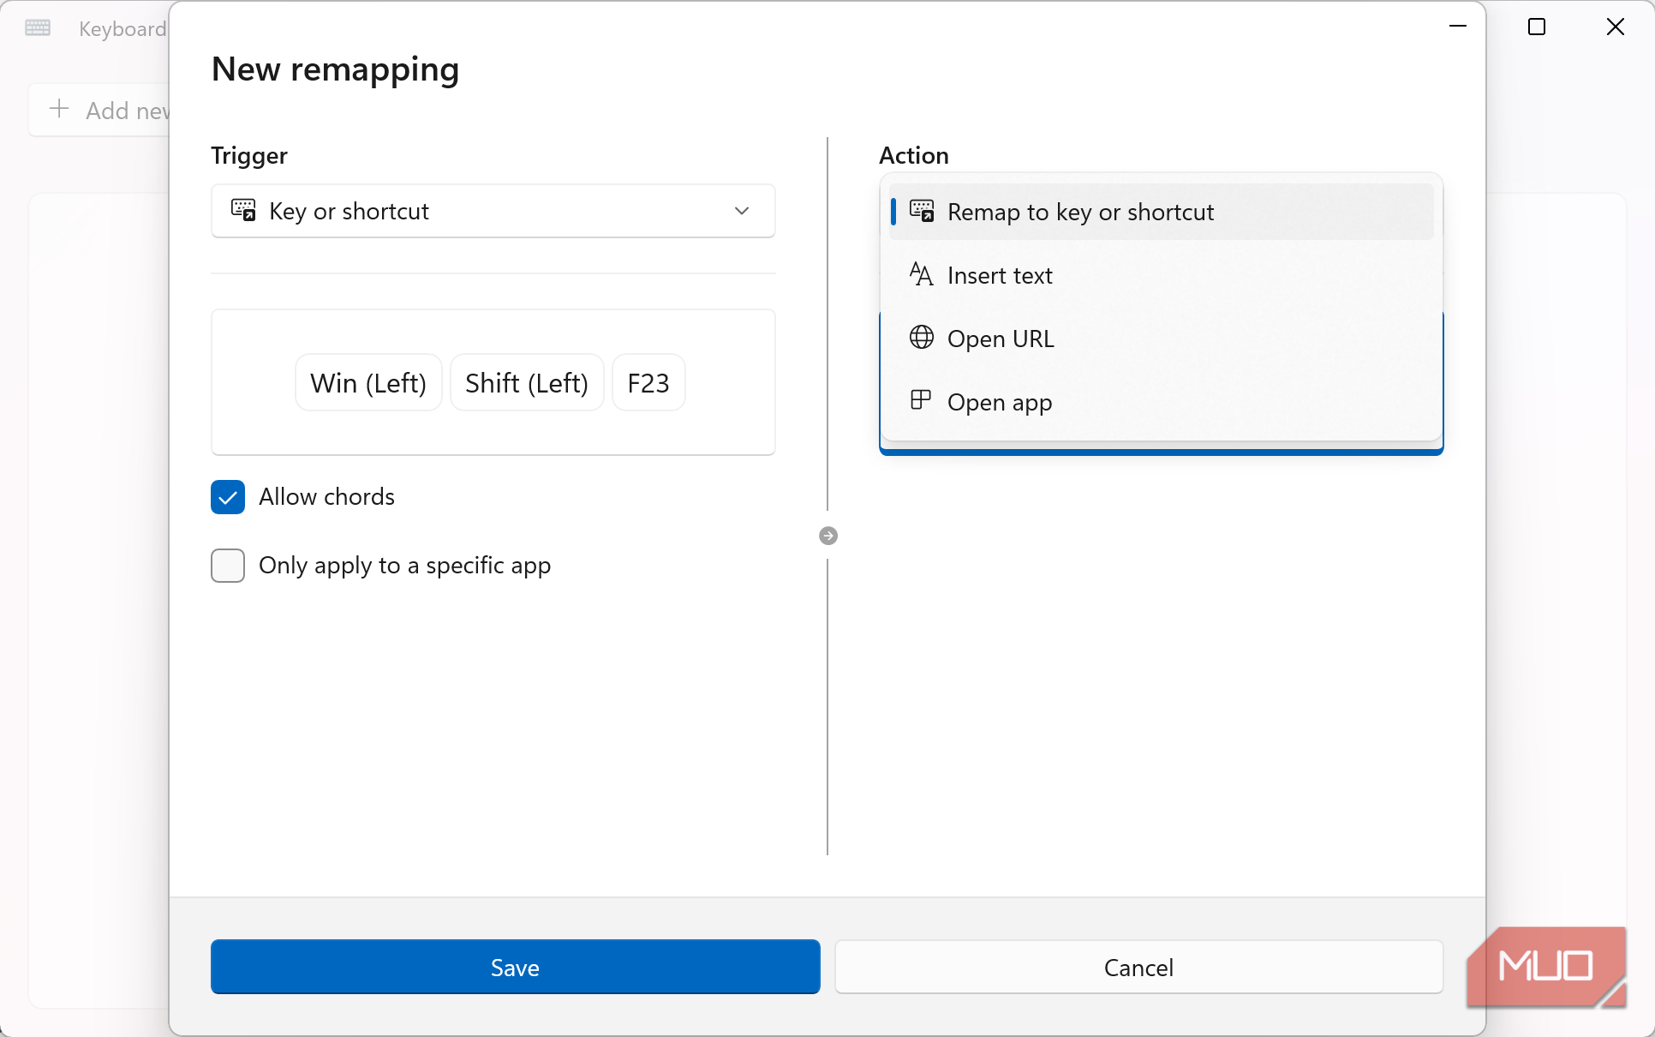Click the Open URL globe icon
Screen dimensions: 1655x1037
point(921,338)
